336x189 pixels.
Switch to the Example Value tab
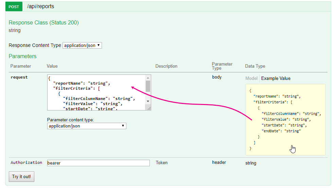point(276,79)
